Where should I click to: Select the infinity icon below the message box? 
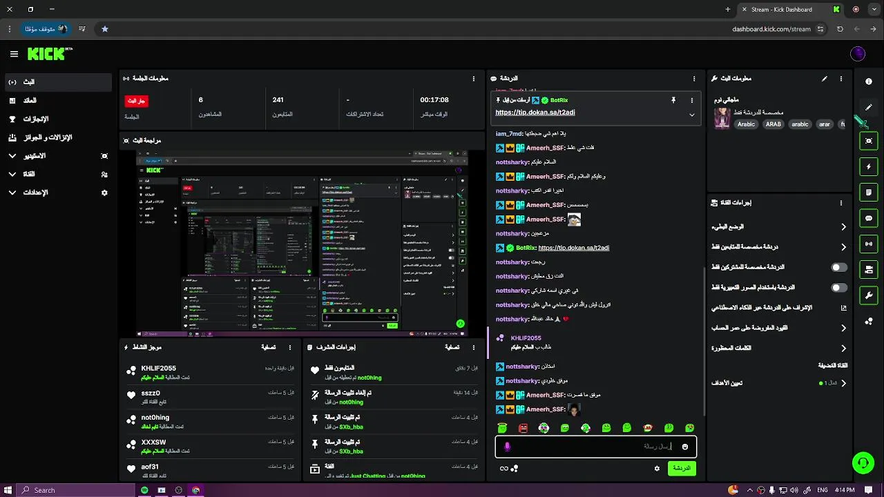(504, 468)
